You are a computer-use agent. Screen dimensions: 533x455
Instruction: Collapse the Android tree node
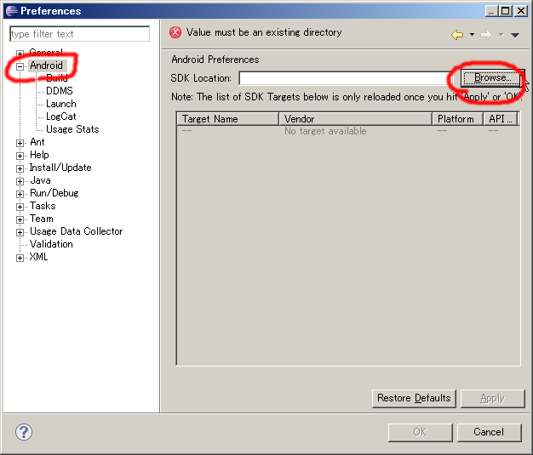pos(20,66)
